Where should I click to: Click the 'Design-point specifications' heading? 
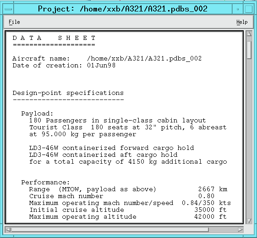point(68,93)
